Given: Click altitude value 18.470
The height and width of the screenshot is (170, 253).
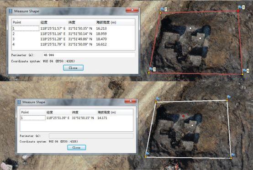Looking at the screenshot, I should 101,39.
